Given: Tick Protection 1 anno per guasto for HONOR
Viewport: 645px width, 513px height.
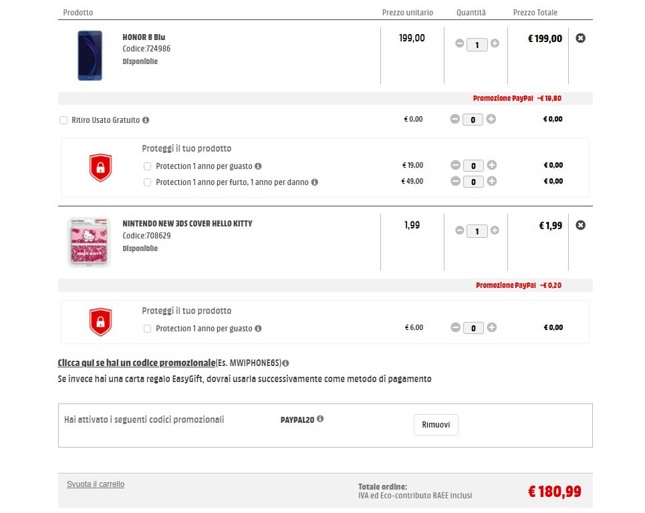Looking at the screenshot, I should (x=148, y=166).
